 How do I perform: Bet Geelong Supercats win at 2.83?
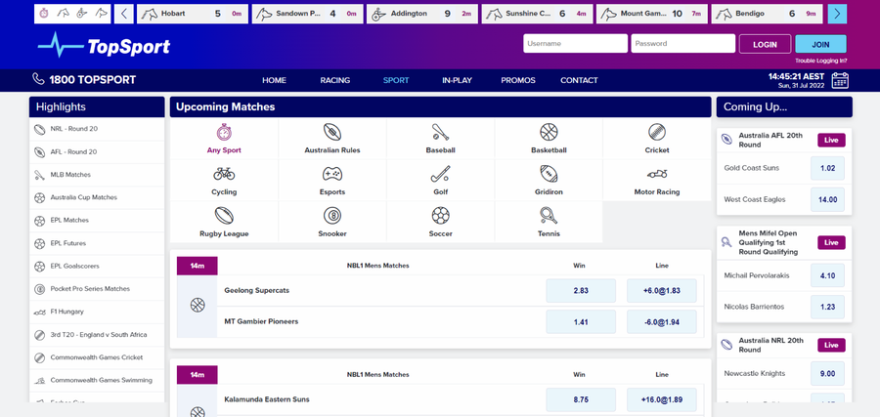(x=581, y=291)
